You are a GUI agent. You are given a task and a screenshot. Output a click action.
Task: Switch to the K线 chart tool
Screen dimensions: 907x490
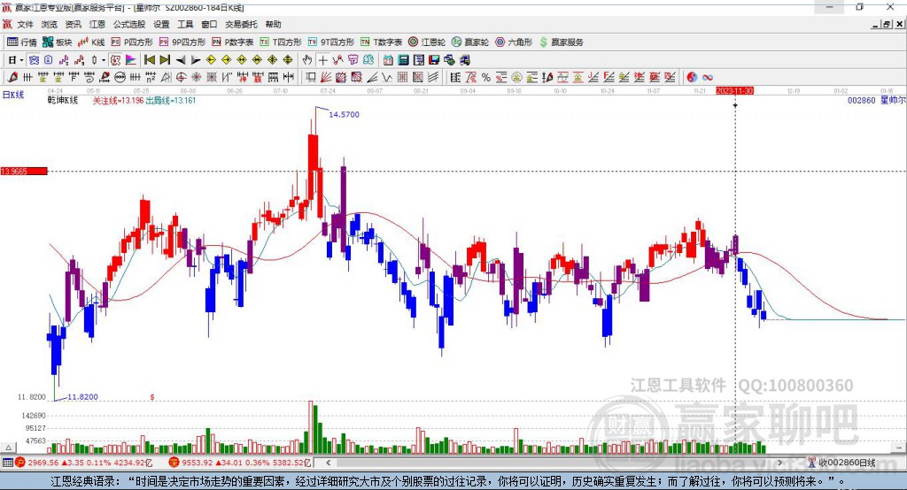click(x=91, y=42)
